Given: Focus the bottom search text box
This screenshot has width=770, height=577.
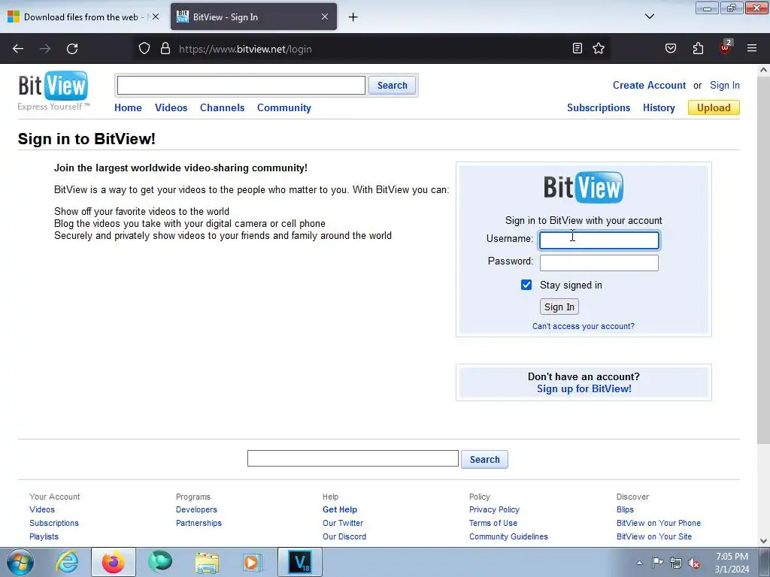Looking at the screenshot, I should pos(353,459).
